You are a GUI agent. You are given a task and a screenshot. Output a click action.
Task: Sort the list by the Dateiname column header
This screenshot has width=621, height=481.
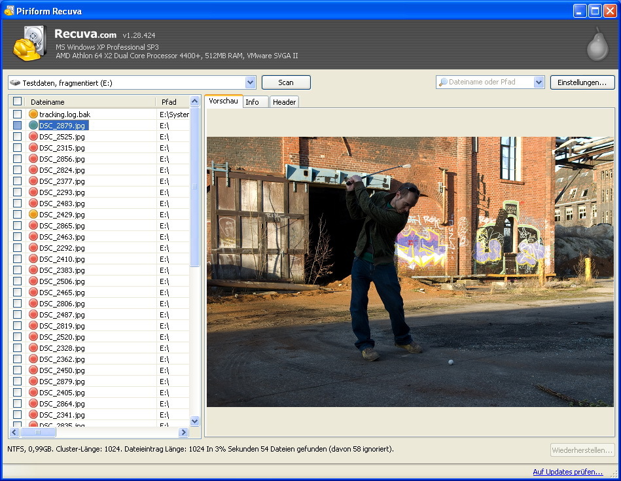pyautogui.click(x=90, y=102)
